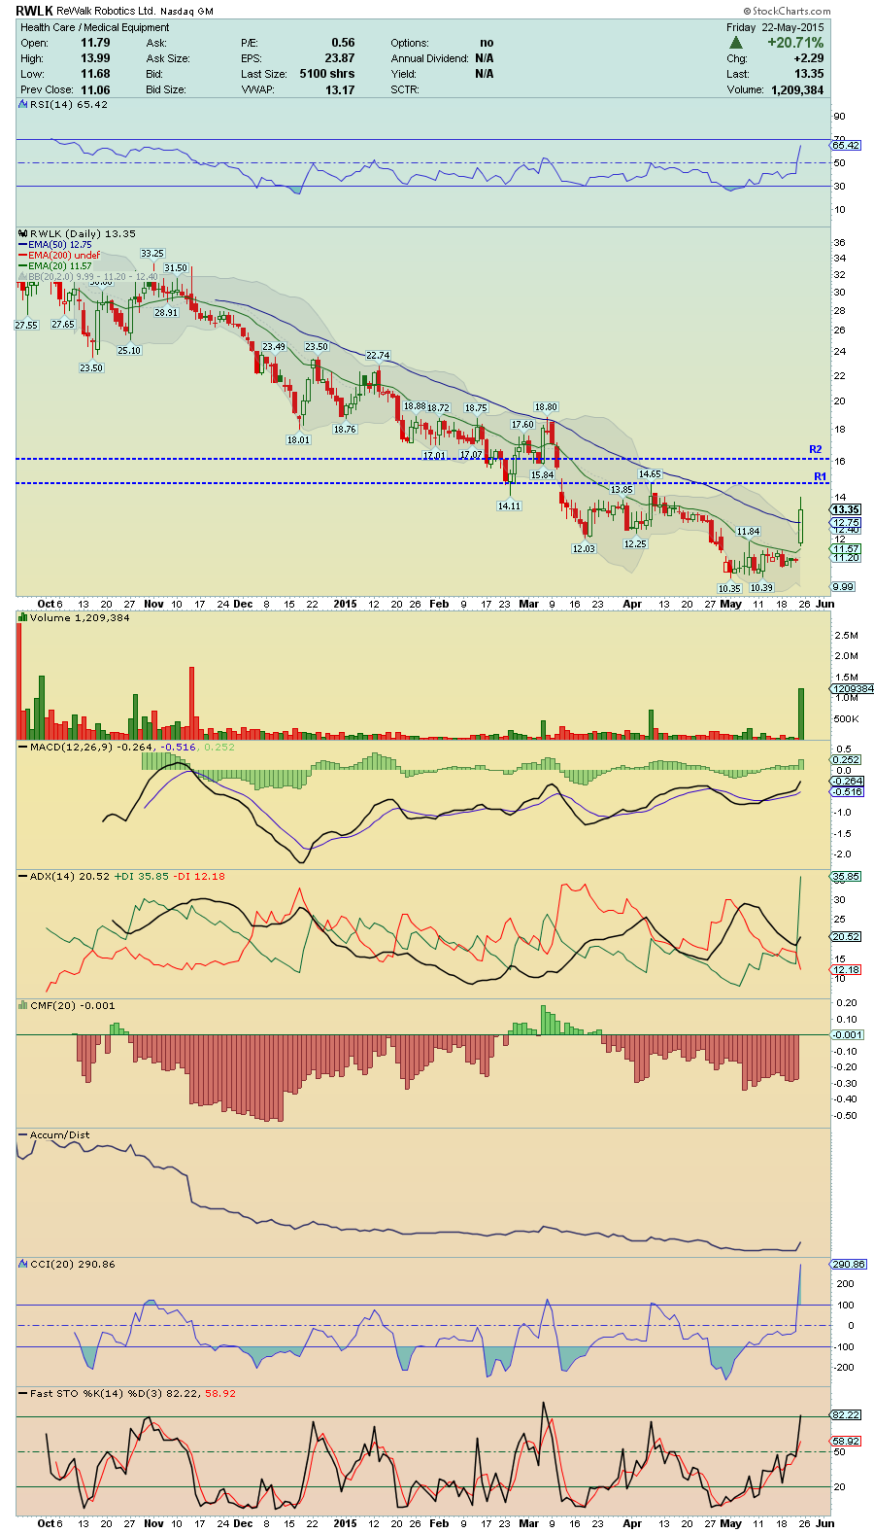This screenshot has width=874, height=1533.
Task: Click the 82.22 stochastic %K axis tag
Action: pos(846,1414)
